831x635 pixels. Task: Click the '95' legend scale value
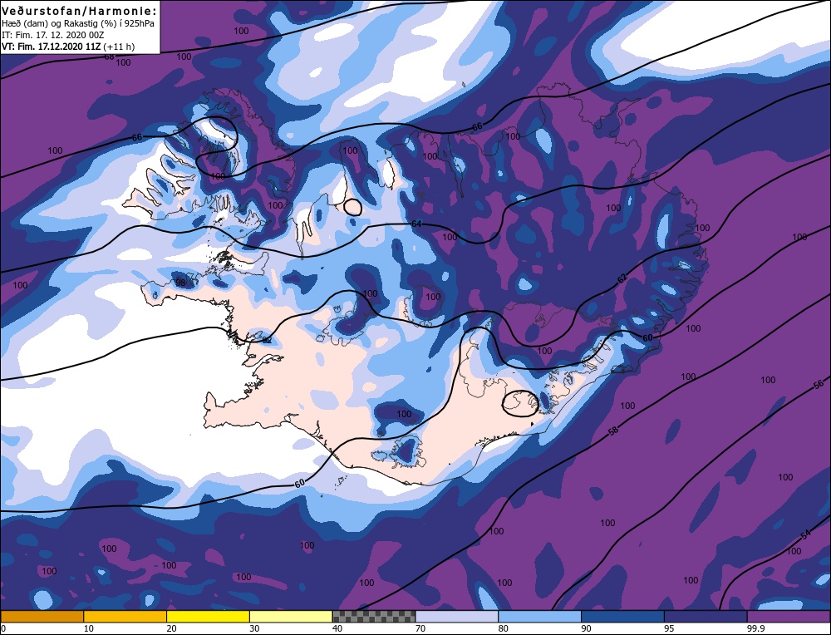point(669,628)
